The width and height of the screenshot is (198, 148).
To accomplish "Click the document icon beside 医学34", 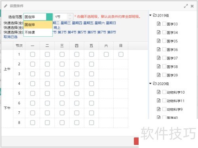I will [158, 32].
